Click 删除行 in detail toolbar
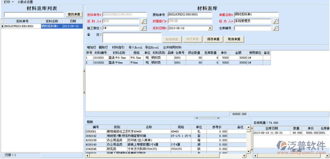Screen dimensions: 330x159 click(103, 47)
